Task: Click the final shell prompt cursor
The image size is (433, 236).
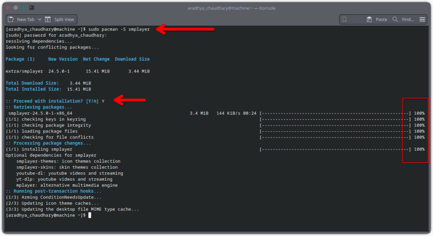Action: (x=90, y=215)
